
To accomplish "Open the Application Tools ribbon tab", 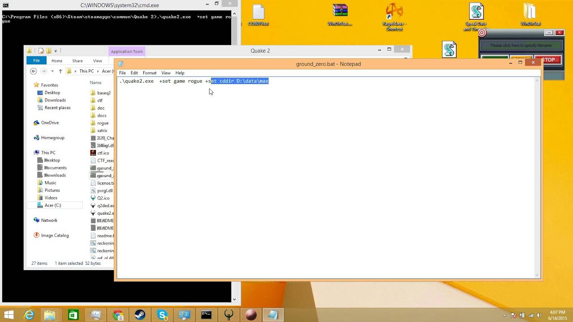I will click(127, 51).
